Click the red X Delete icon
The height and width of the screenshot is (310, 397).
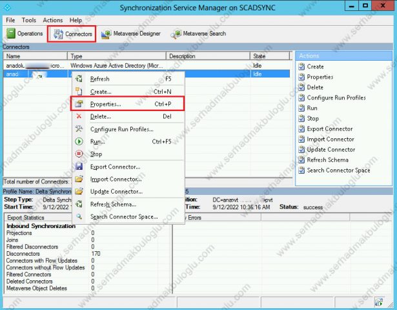point(79,116)
